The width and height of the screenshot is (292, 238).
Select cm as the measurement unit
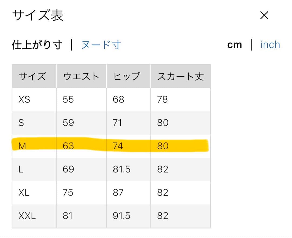[234, 45]
